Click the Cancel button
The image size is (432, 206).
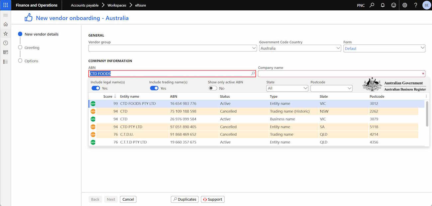(x=128, y=199)
